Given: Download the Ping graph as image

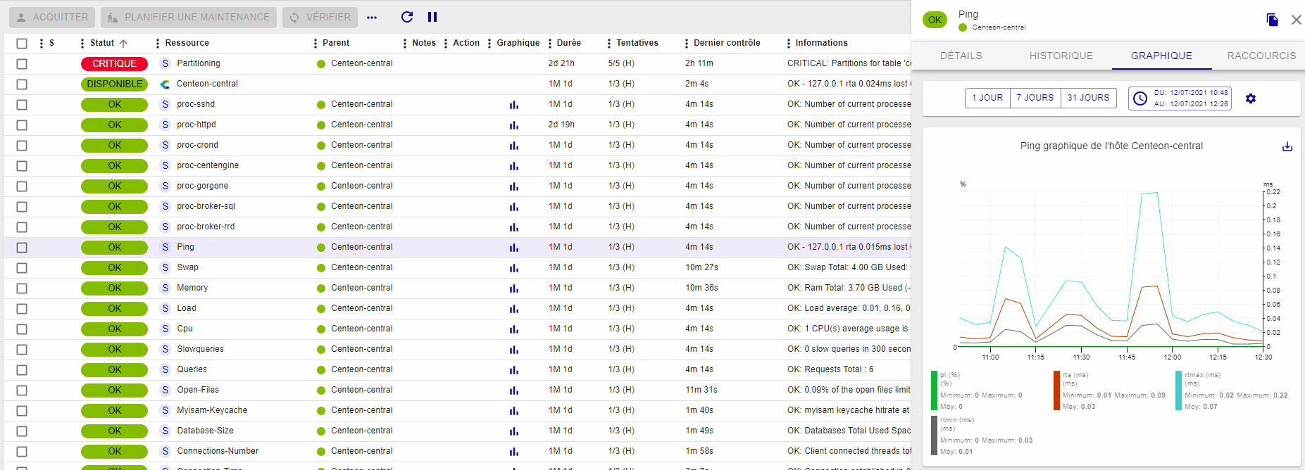Looking at the screenshot, I should tap(1287, 146).
